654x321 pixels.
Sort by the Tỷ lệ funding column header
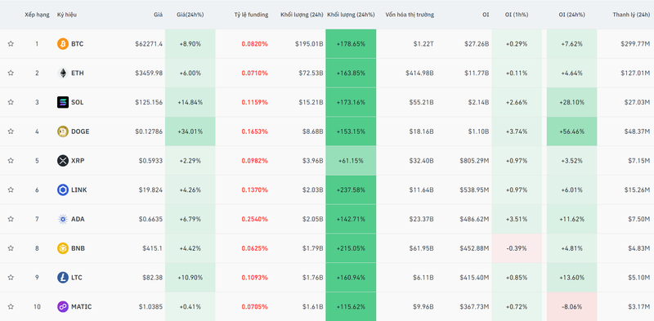tap(251, 15)
